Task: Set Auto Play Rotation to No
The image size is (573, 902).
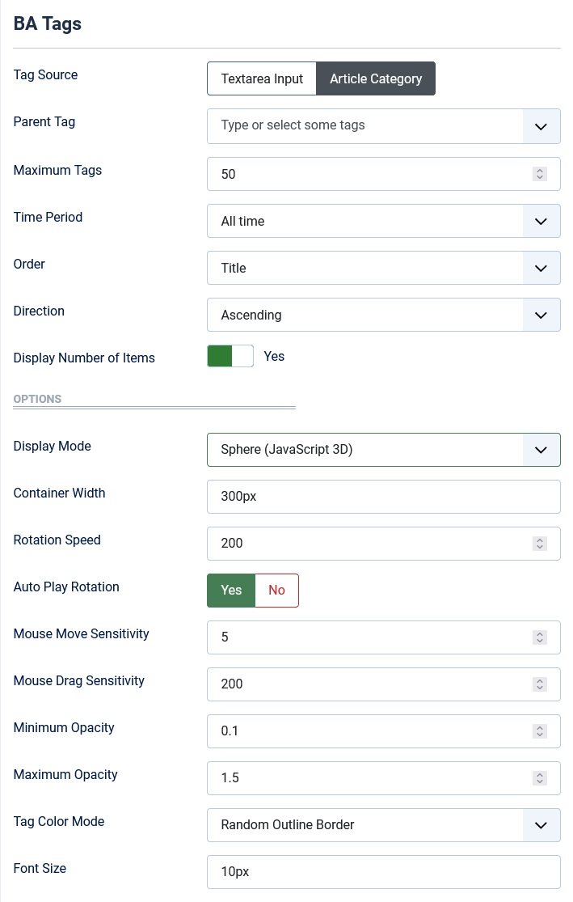Action: click(x=276, y=591)
